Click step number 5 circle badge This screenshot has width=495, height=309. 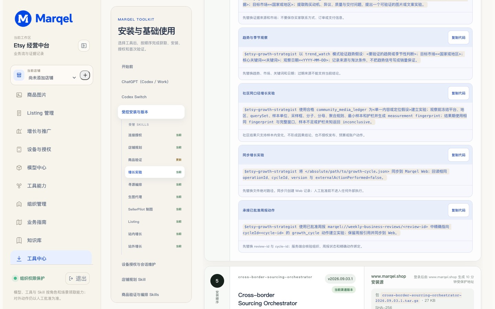tap(217, 281)
